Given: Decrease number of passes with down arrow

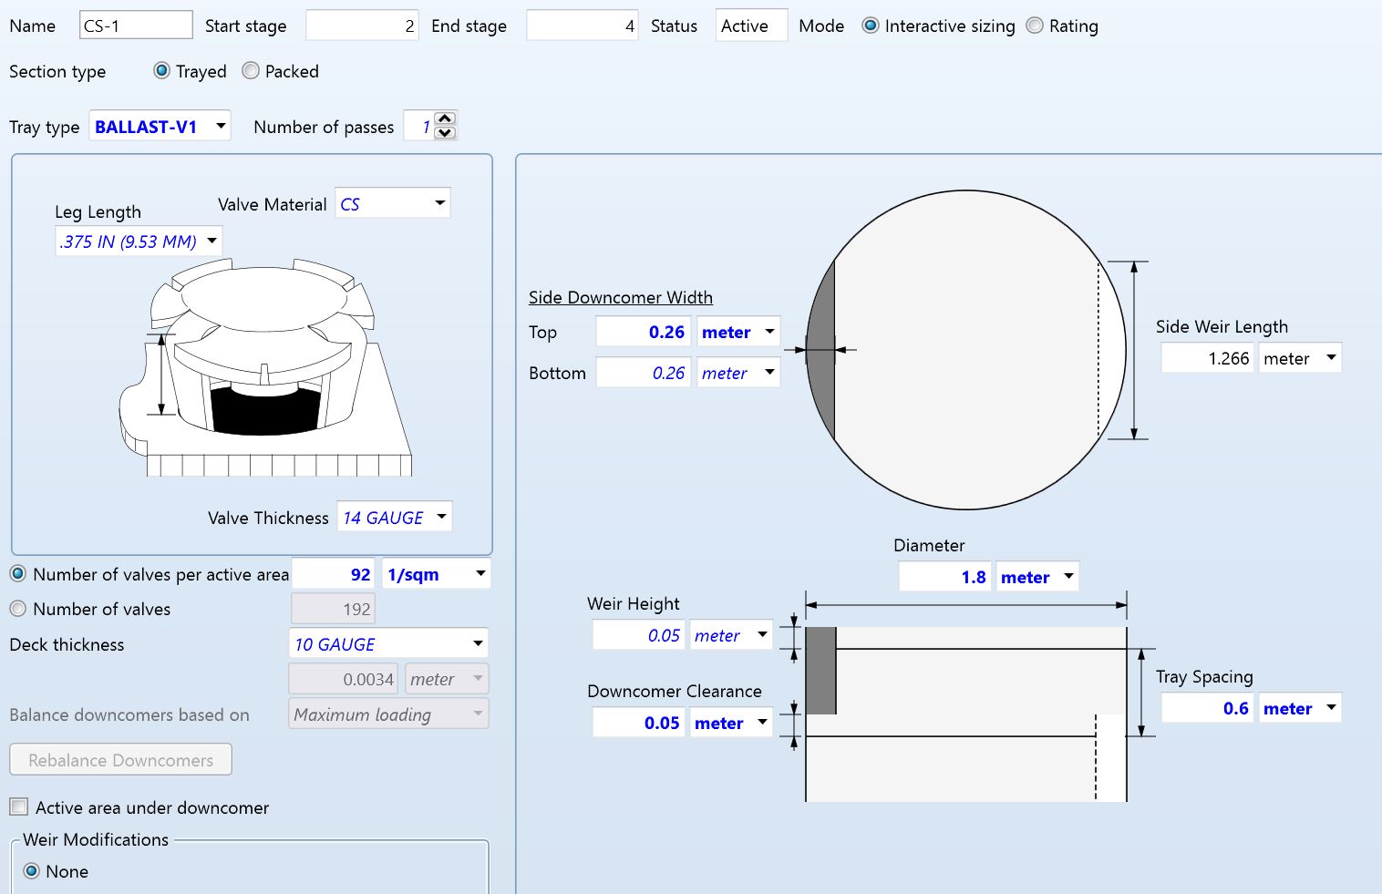Looking at the screenshot, I should (445, 133).
